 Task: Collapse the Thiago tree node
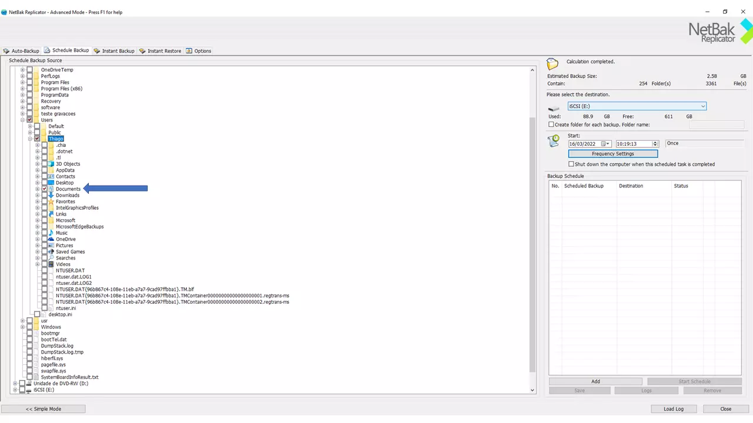point(30,139)
